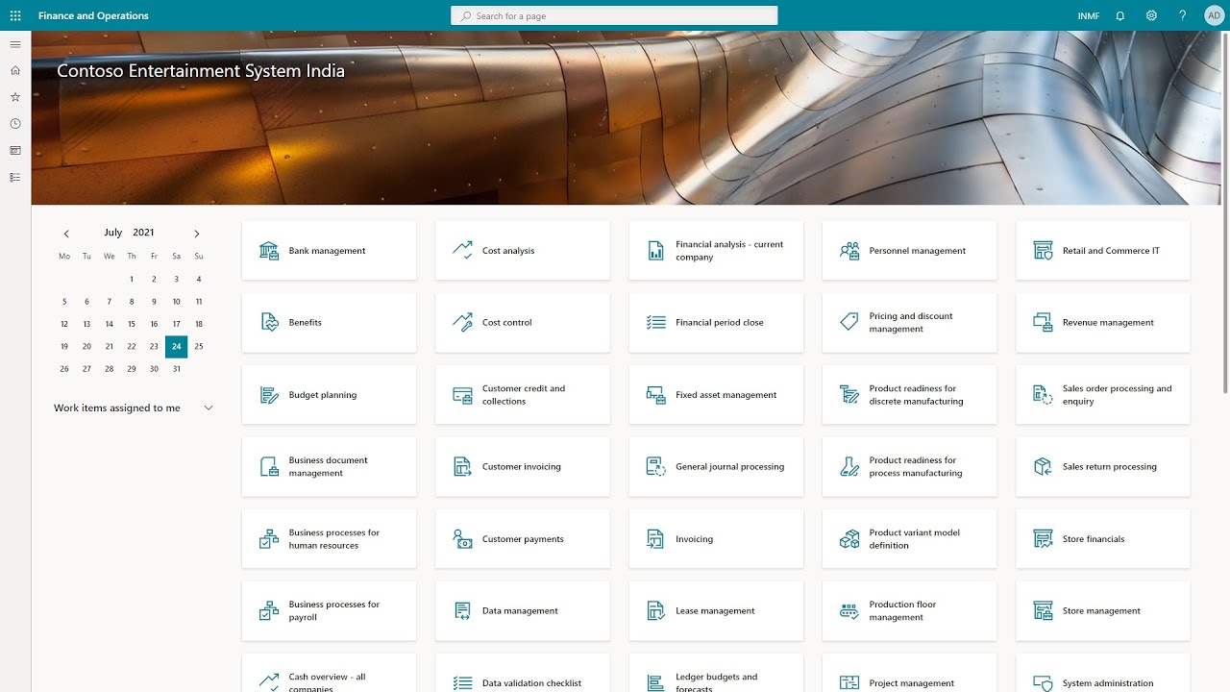The image size is (1230, 692).
Task: Open Recent clock icon in sidebar
Action: pos(15,124)
